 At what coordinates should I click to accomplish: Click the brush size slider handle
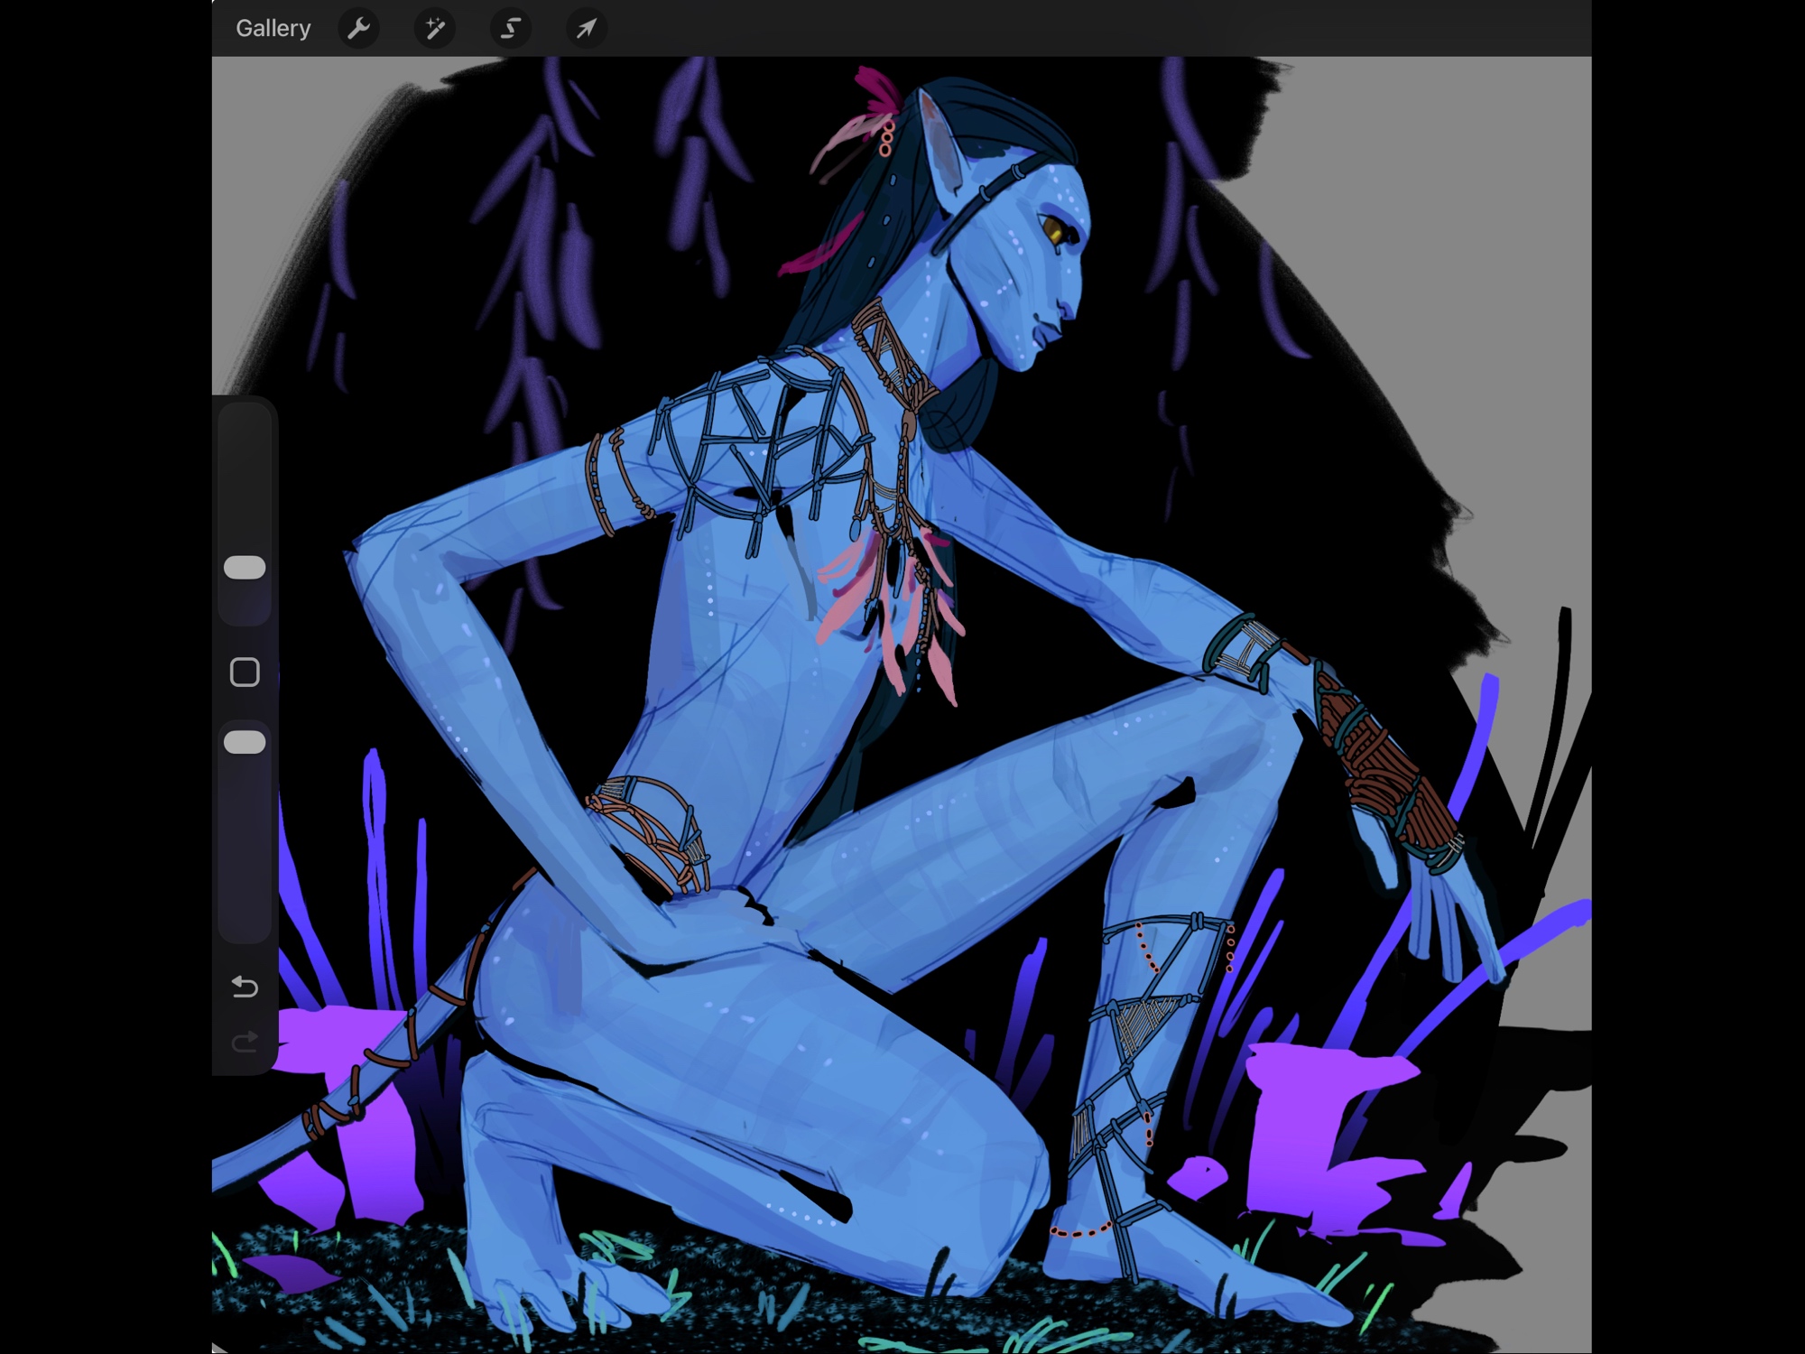coord(245,568)
